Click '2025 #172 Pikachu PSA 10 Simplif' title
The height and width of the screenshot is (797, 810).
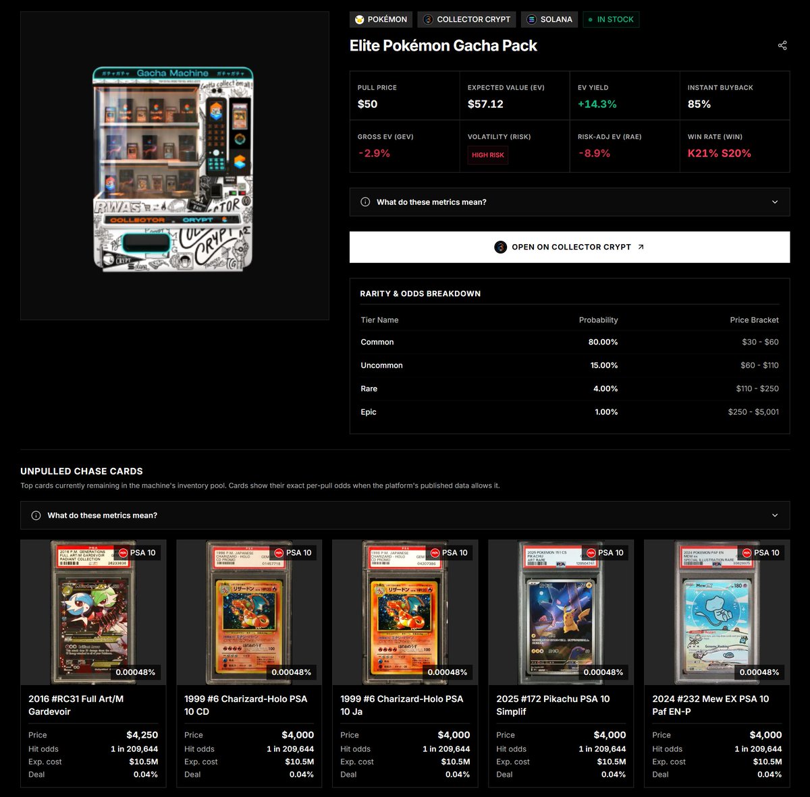click(x=553, y=705)
